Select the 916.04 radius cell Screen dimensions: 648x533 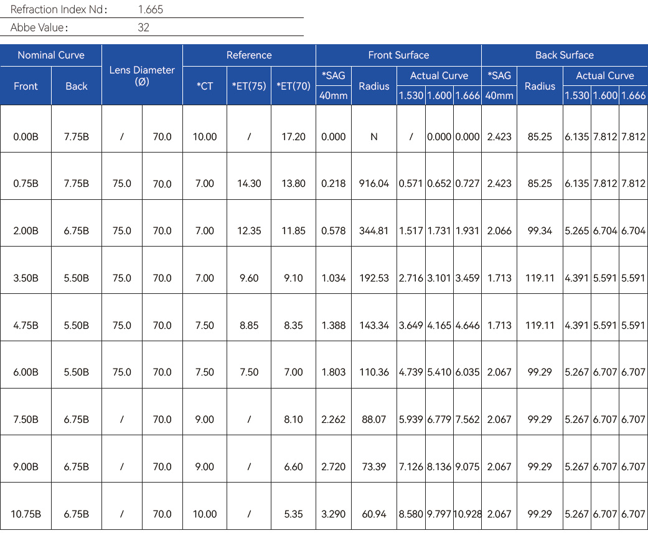[x=374, y=184]
